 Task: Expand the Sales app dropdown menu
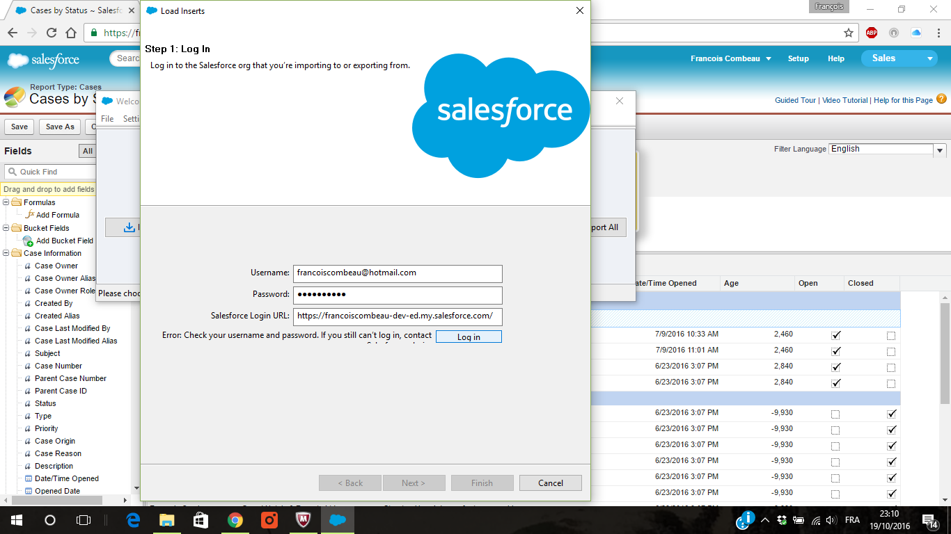tap(930, 59)
